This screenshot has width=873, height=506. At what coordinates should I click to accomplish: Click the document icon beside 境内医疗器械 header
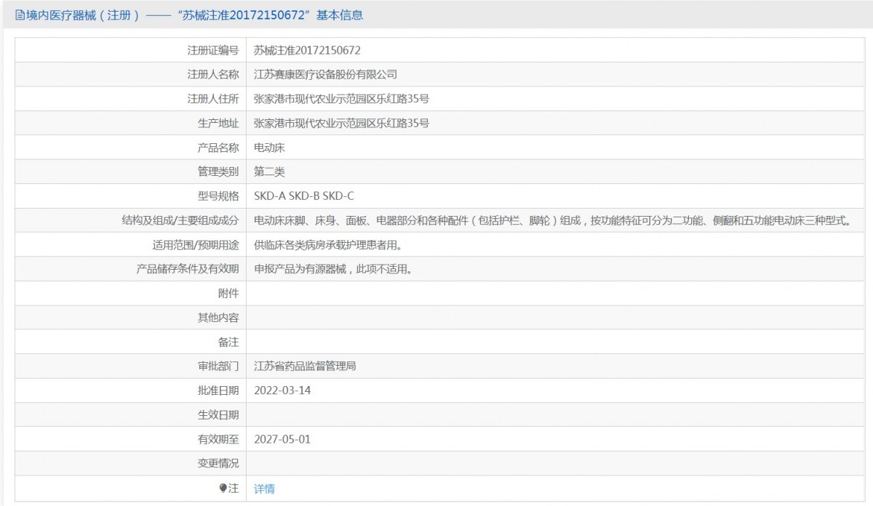[19, 15]
